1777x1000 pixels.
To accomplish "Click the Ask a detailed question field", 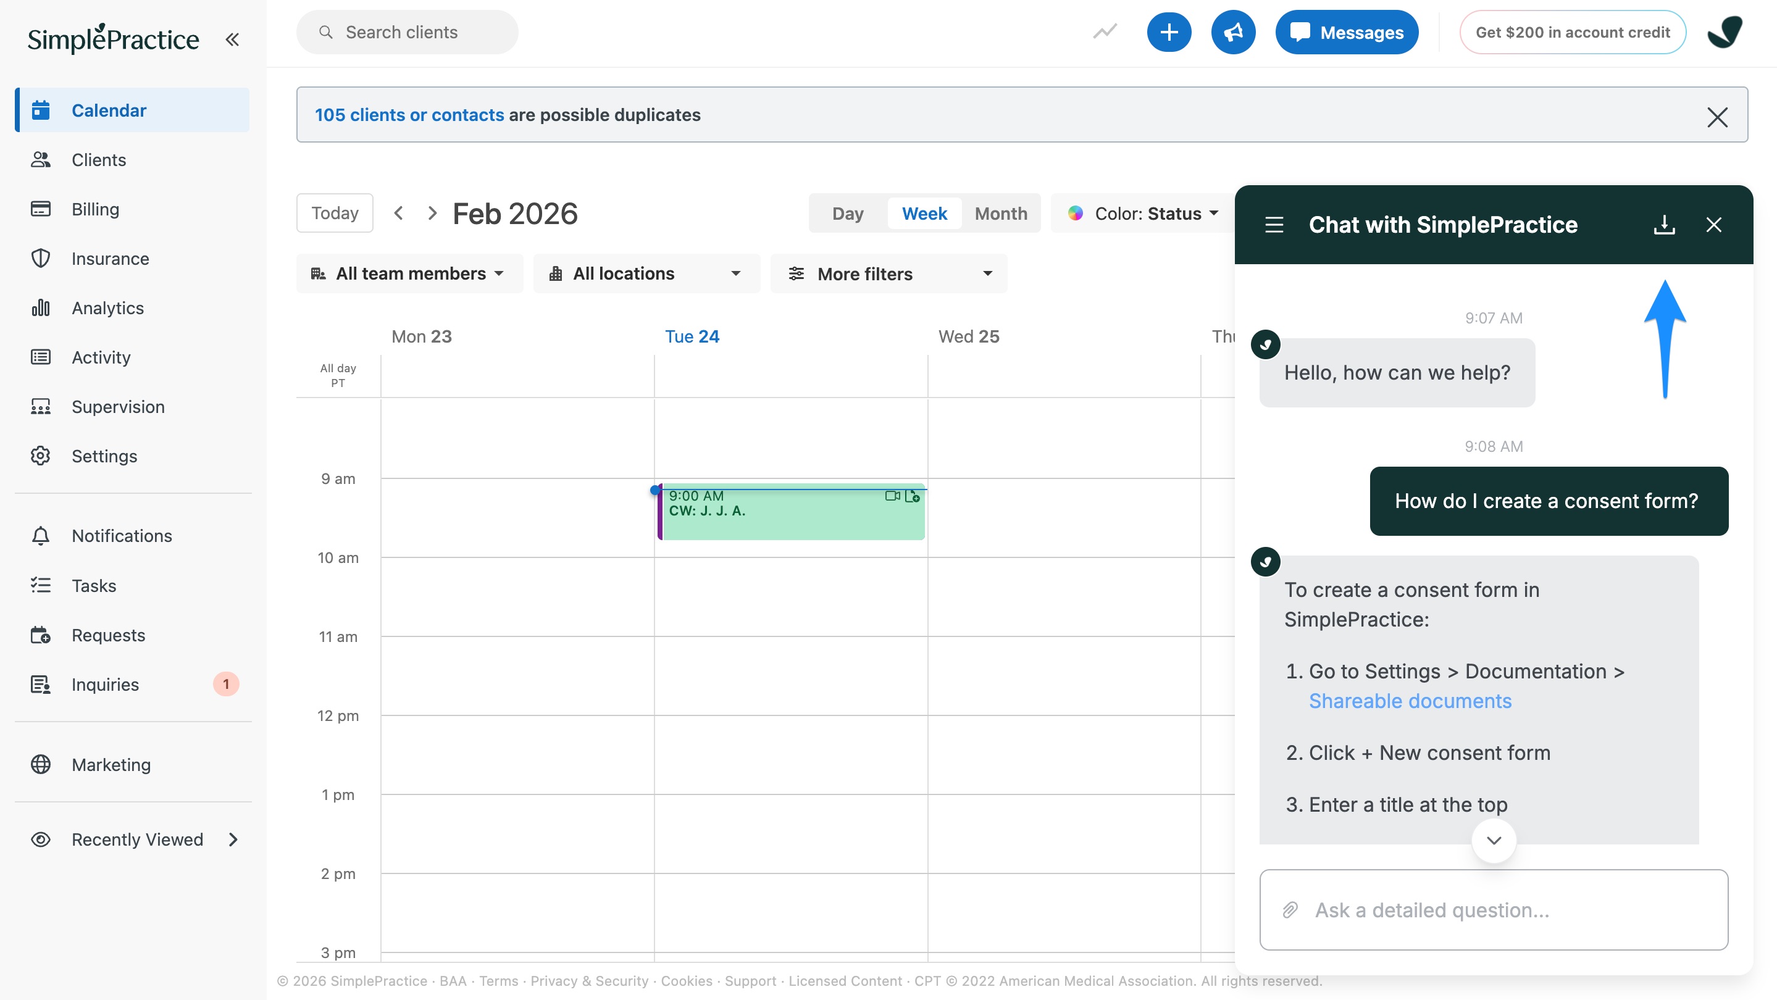I will [1494, 910].
